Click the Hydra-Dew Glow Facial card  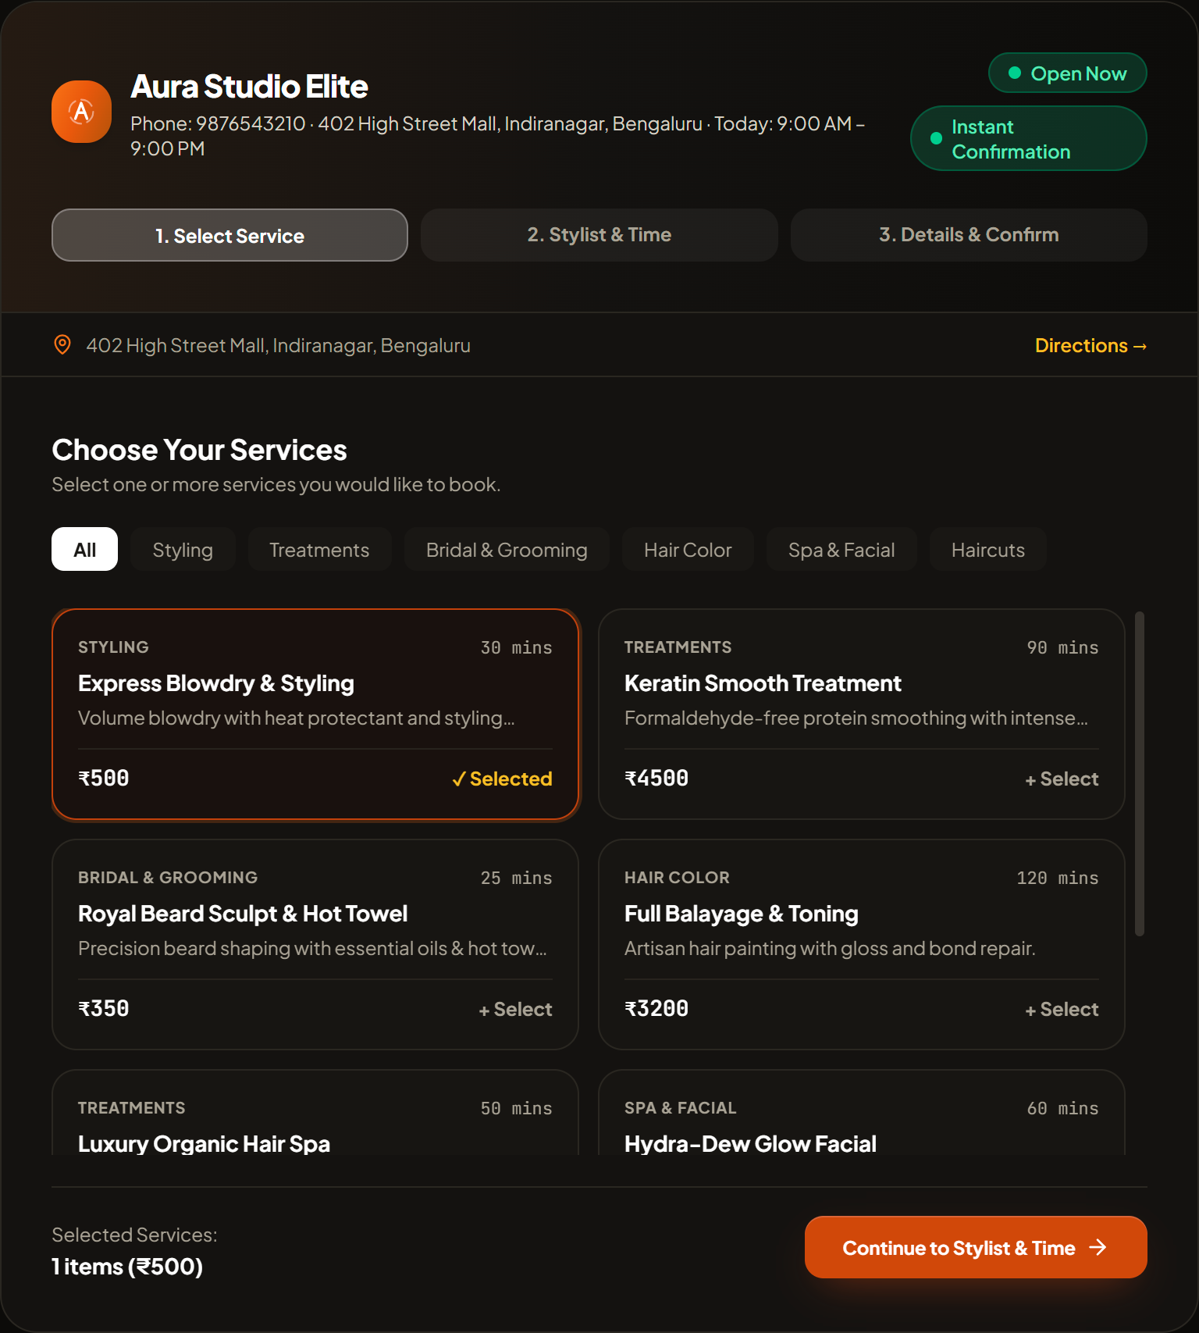[x=862, y=1112]
